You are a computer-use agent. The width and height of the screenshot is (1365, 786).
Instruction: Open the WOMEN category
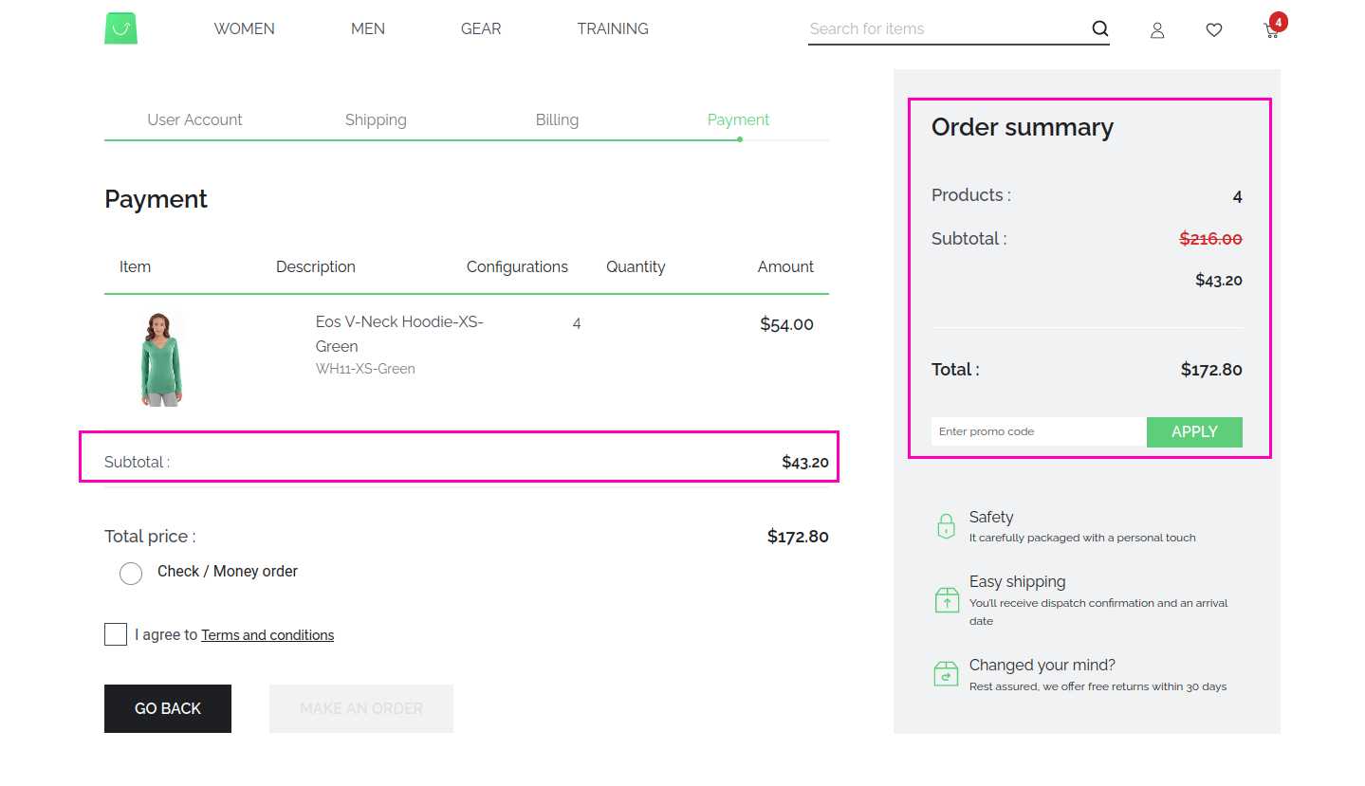244,28
